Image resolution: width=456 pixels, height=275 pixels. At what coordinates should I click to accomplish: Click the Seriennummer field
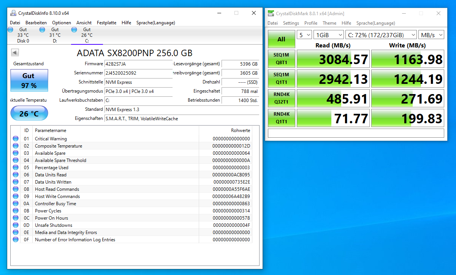(x=138, y=73)
